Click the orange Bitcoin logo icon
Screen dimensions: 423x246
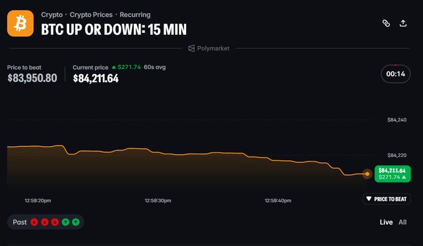point(21,23)
